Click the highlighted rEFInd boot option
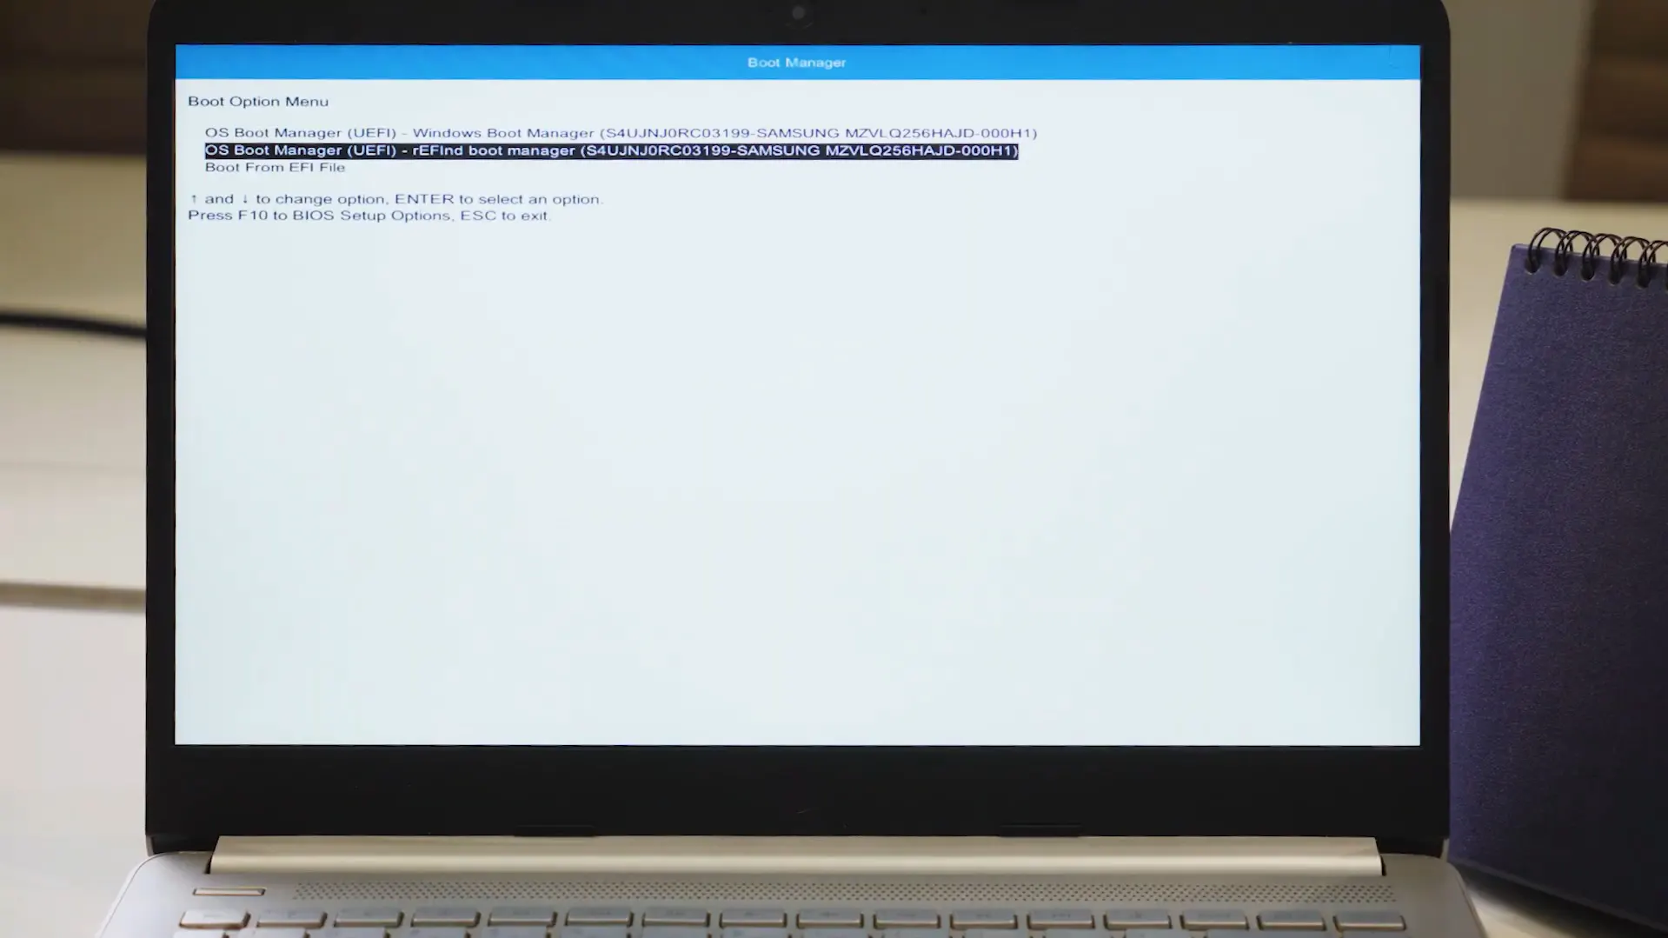Image resolution: width=1668 pixels, height=938 pixels. pyautogui.click(x=611, y=150)
